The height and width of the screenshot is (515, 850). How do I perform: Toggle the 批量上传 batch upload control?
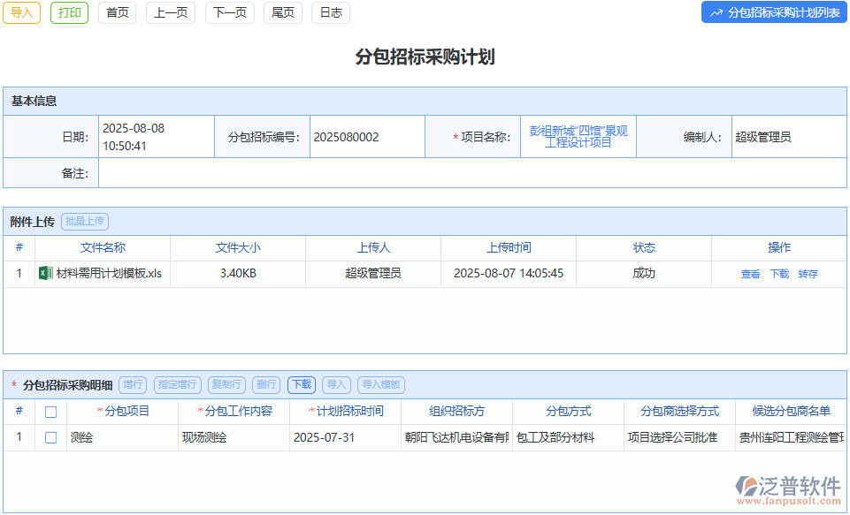coord(84,222)
